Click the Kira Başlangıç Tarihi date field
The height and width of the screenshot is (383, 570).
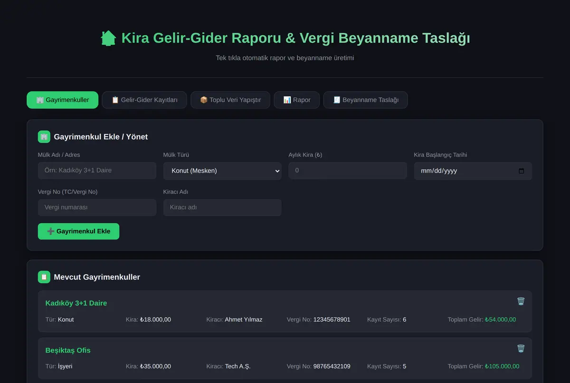(x=473, y=171)
